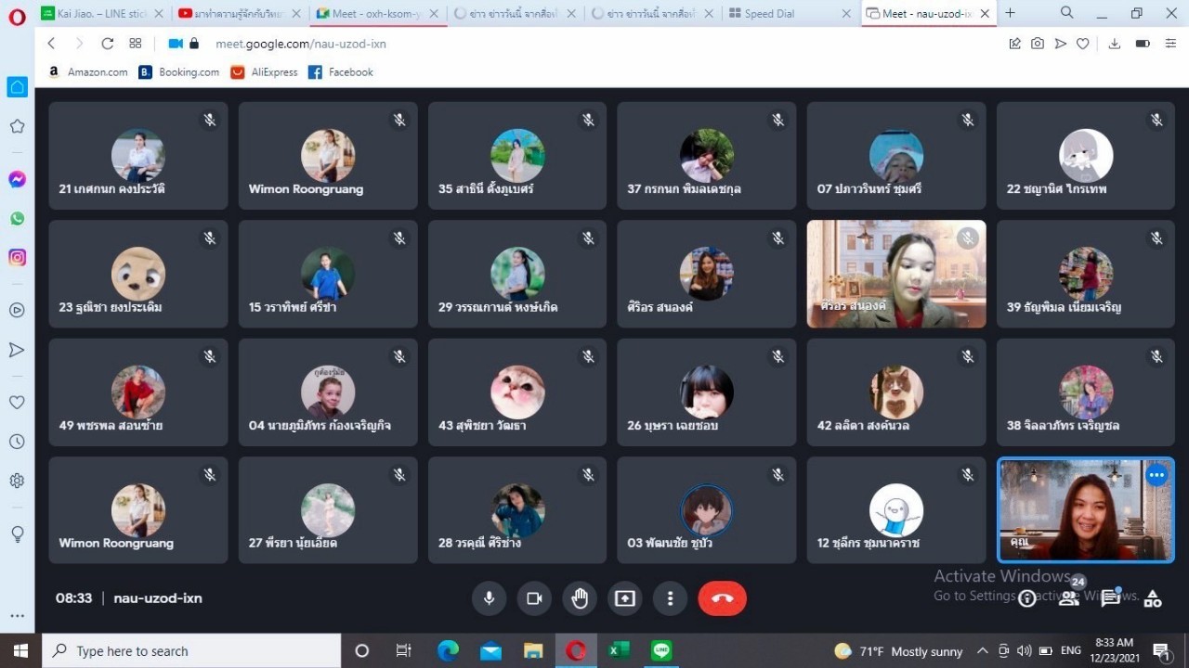Screen dimensions: 1189x668
Task: Open Instagram in the Opera sidebar
Action: (17, 258)
